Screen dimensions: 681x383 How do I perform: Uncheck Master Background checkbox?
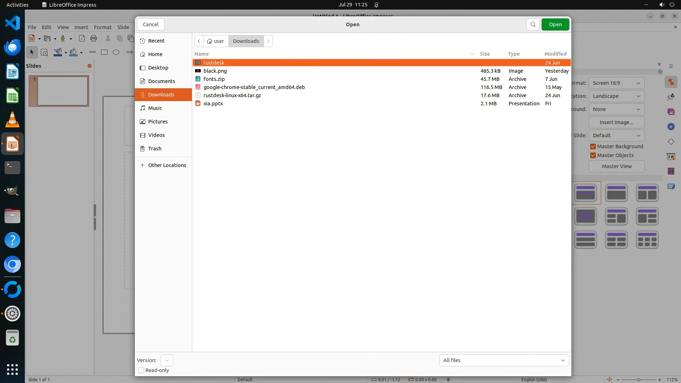click(593, 146)
